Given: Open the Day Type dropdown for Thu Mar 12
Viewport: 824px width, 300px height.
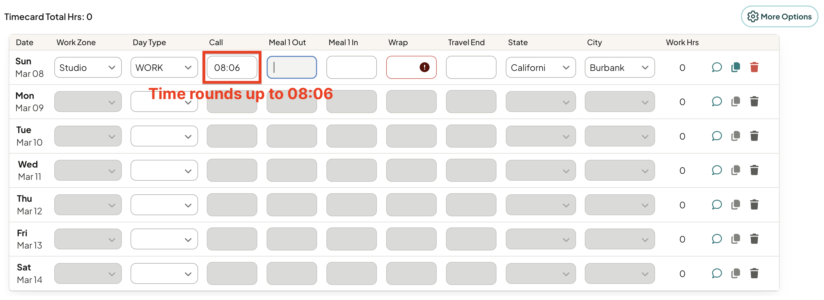Looking at the screenshot, I should point(164,204).
